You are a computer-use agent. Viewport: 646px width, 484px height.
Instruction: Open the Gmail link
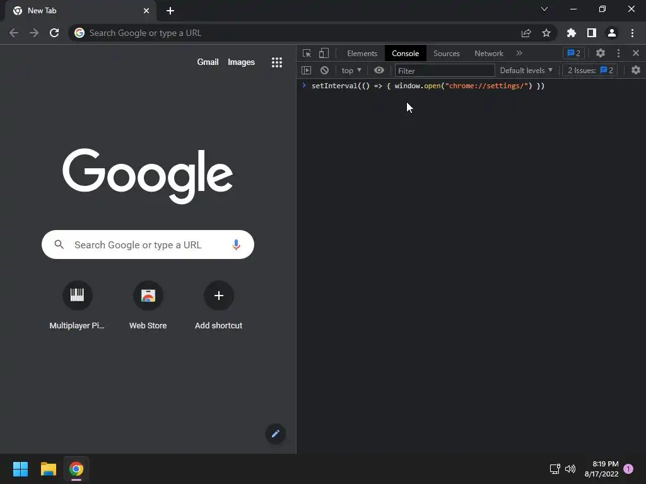tap(208, 62)
